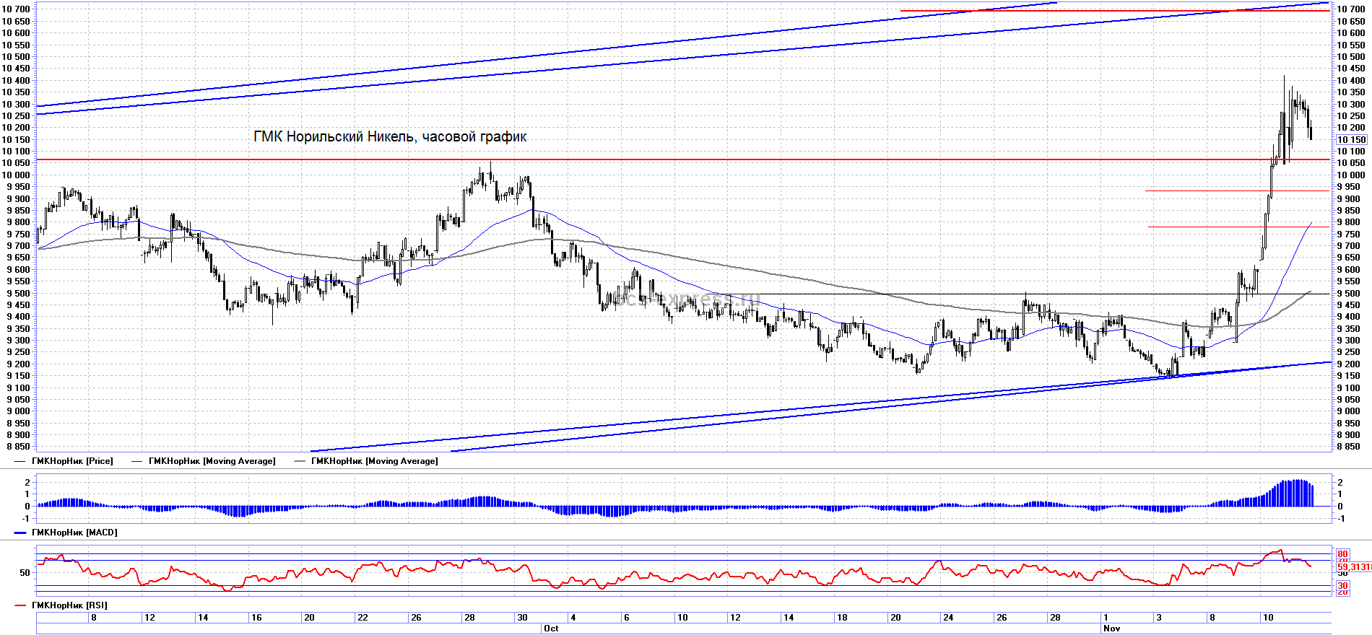Click date label '18' on the time axis

(842, 618)
